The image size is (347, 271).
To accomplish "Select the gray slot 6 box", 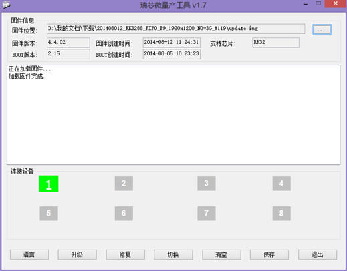I will [x=124, y=214].
